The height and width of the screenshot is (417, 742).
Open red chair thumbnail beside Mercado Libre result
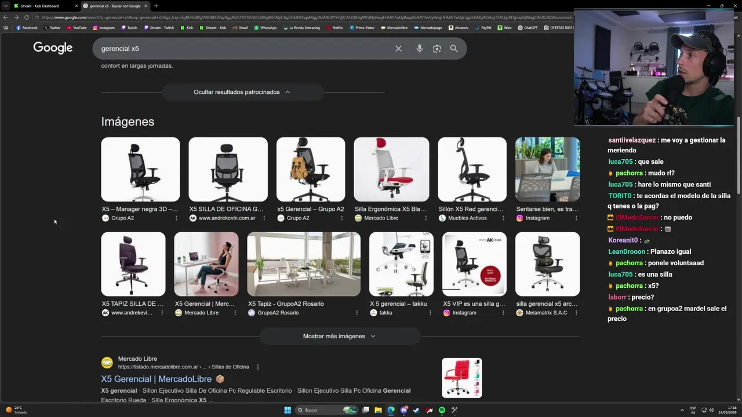(x=462, y=378)
